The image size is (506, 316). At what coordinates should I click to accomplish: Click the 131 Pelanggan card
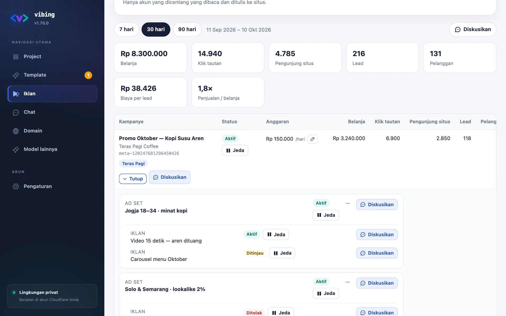tap(460, 58)
